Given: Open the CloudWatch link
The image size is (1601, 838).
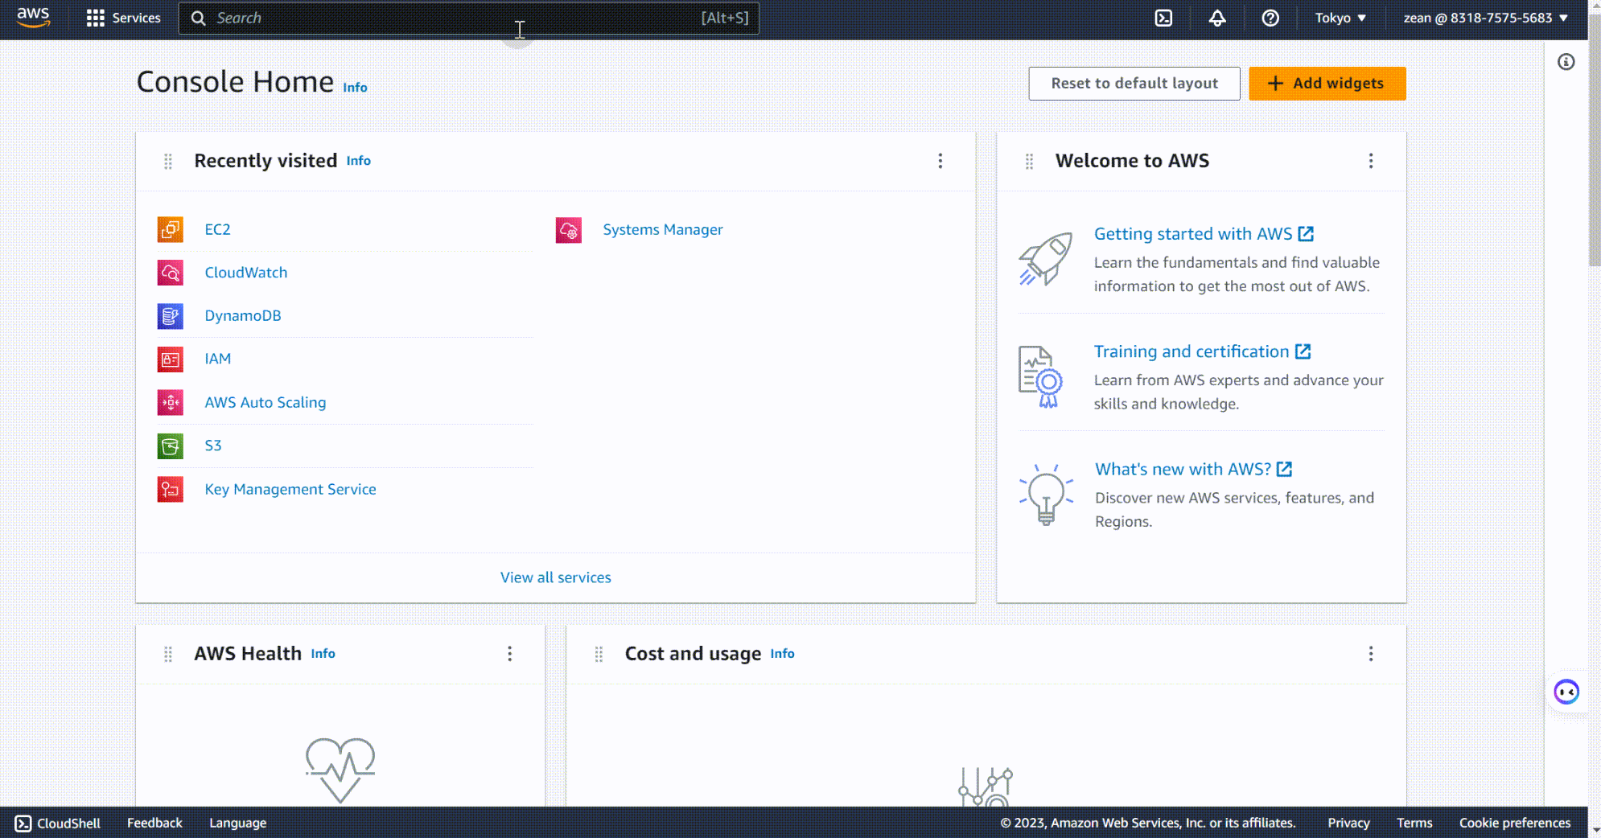Looking at the screenshot, I should 246,273.
